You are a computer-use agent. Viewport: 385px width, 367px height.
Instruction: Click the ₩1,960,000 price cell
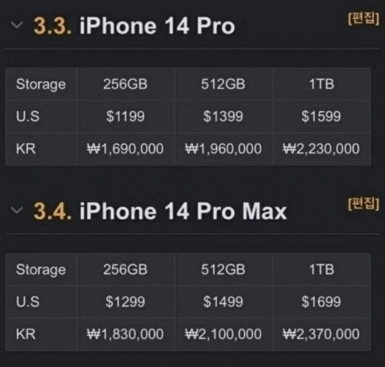[x=223, y=149]
